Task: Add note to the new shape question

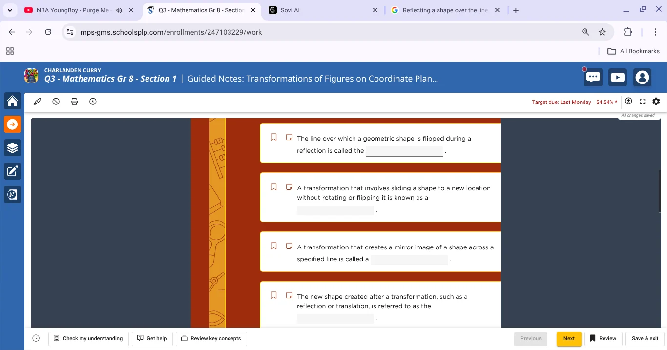Action: [289, 295]
